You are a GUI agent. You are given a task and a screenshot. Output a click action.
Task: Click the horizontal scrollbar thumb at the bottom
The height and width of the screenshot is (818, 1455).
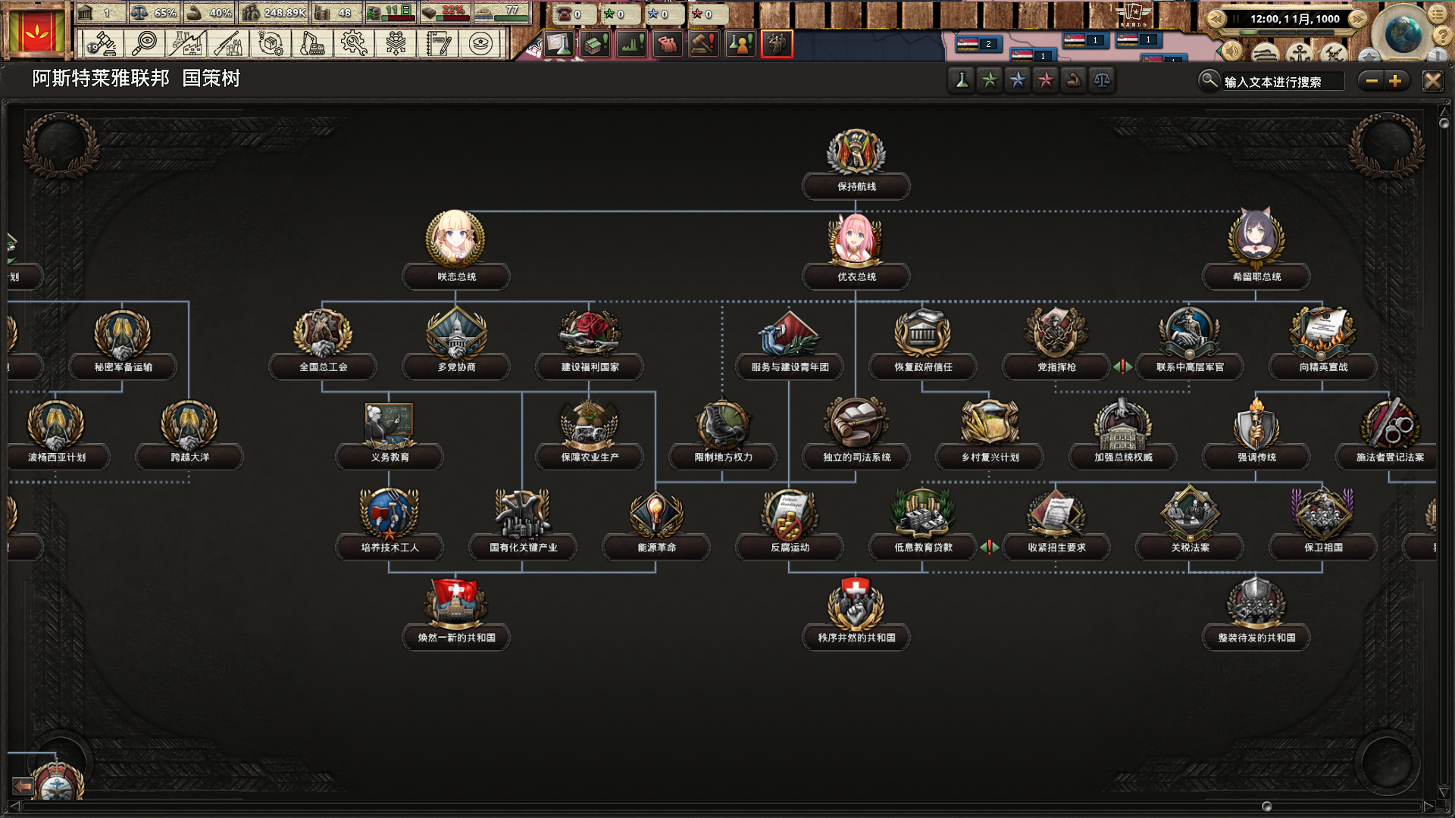click(x=1266, y=807)
